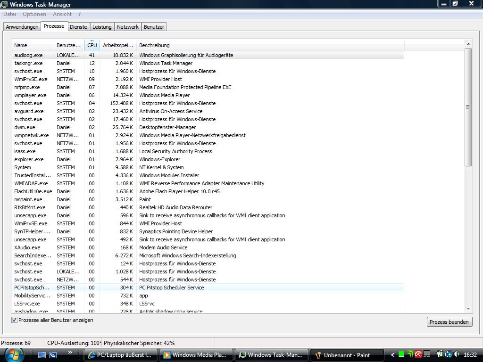Click the SynTPHelper process row
Image resolution: width=483 pixels, height=362 pixels.
[208, 231]
